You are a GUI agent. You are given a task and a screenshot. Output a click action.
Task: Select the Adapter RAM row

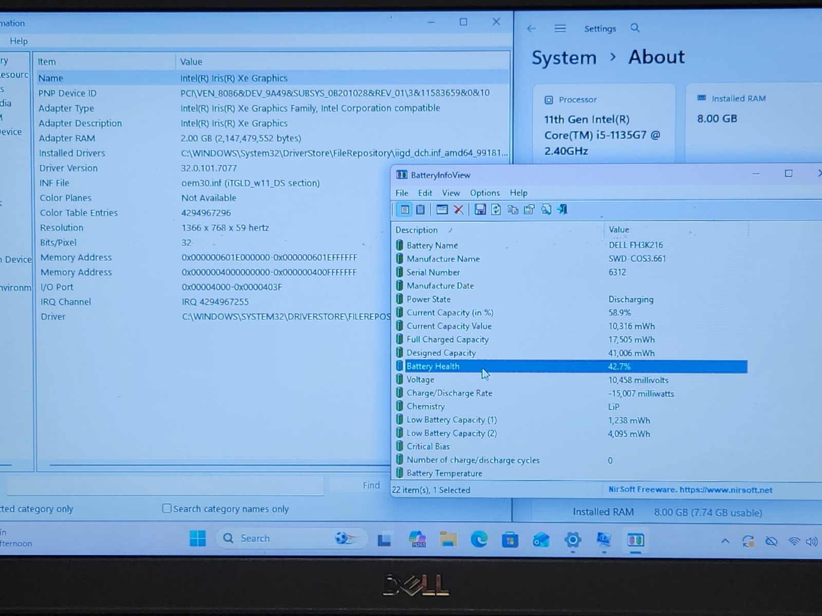272,138
